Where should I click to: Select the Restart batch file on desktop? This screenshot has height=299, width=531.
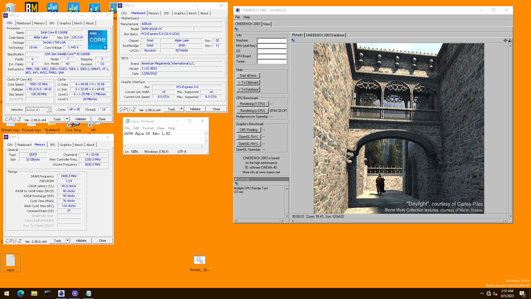click(199, 263)
